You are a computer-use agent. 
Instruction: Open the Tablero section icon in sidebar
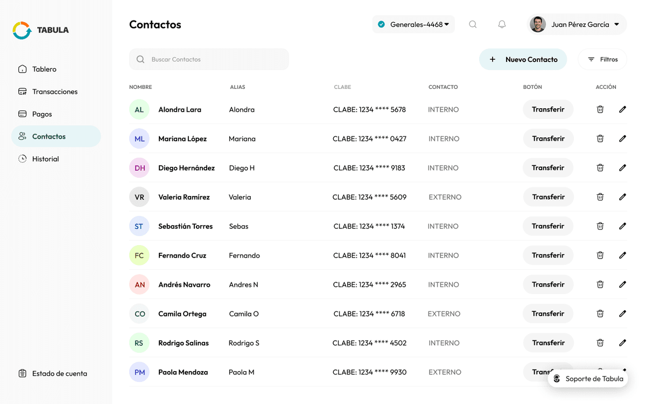22,69
